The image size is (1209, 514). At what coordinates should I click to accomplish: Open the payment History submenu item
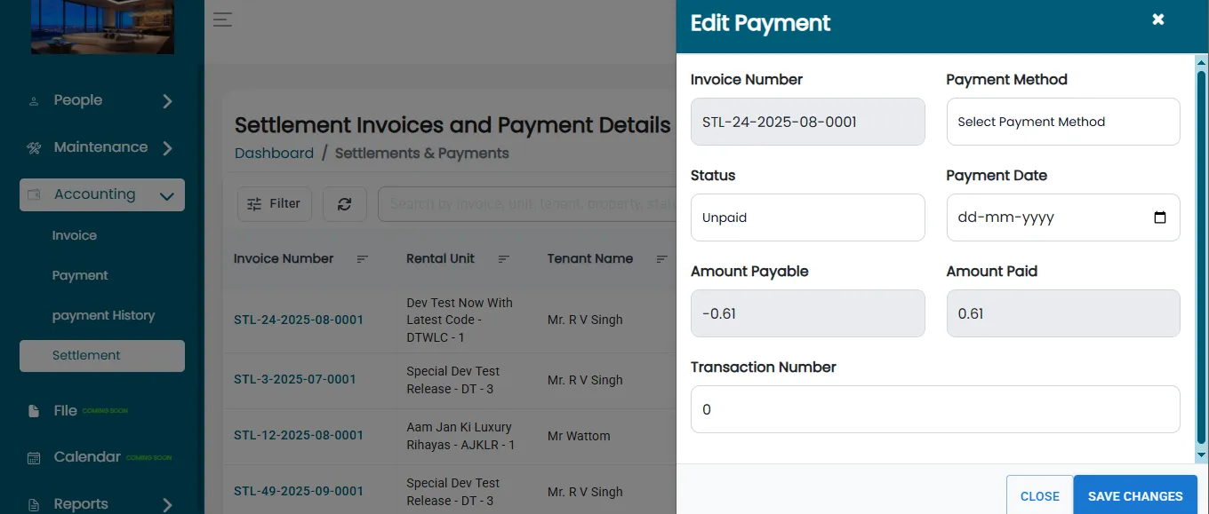tap(103, 315)
